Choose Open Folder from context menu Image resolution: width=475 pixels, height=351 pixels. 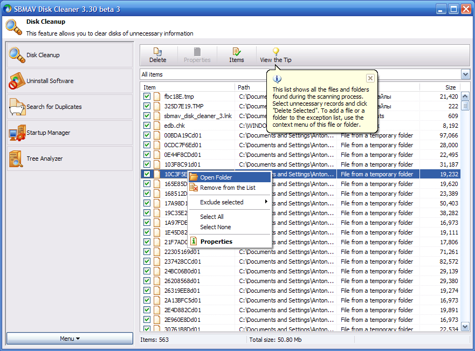coord(229,177)
